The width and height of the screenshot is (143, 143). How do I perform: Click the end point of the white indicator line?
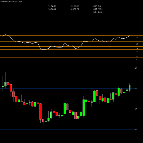pos(130,36)
